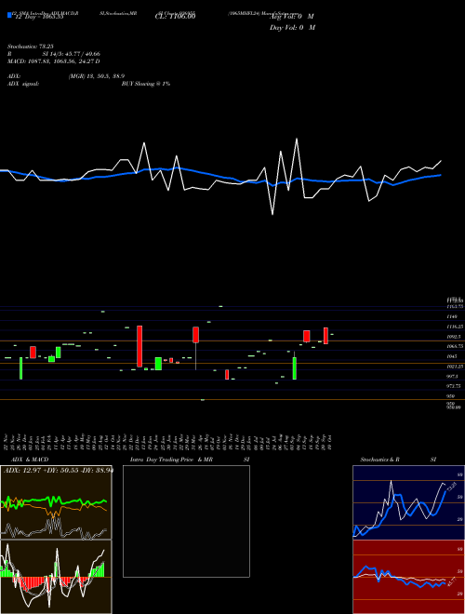Click the 1045 price axis label
Viewport: 465px width, 614px height.
[452, 356]
